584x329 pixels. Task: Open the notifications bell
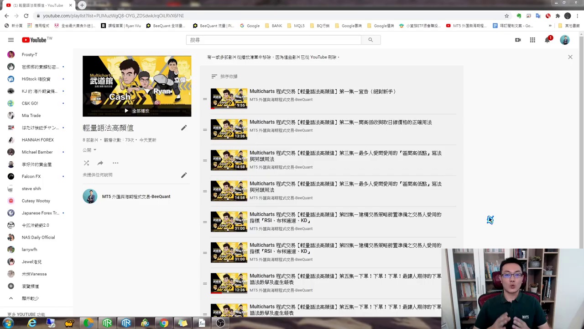[547, 40]
